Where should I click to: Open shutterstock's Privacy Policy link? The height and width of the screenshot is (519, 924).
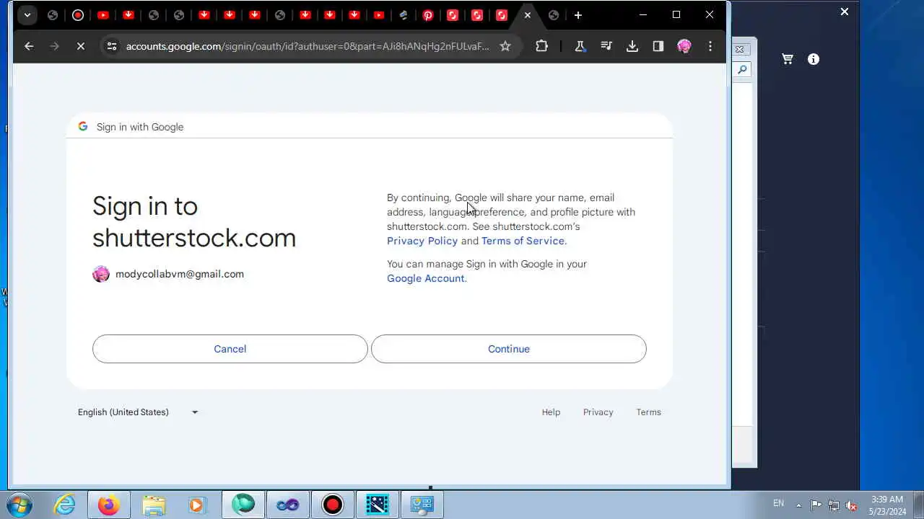click(x=422, y=241)
